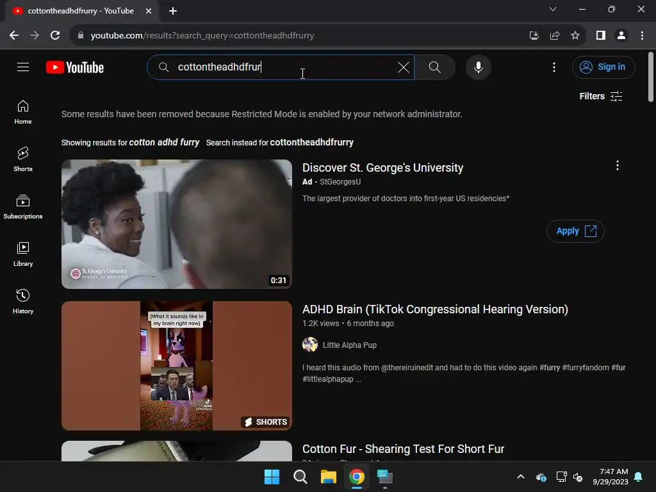Open ADHD Brain TikTok Congressional Hearing title
Screen dimensions: 656x492
coord(435,309)
